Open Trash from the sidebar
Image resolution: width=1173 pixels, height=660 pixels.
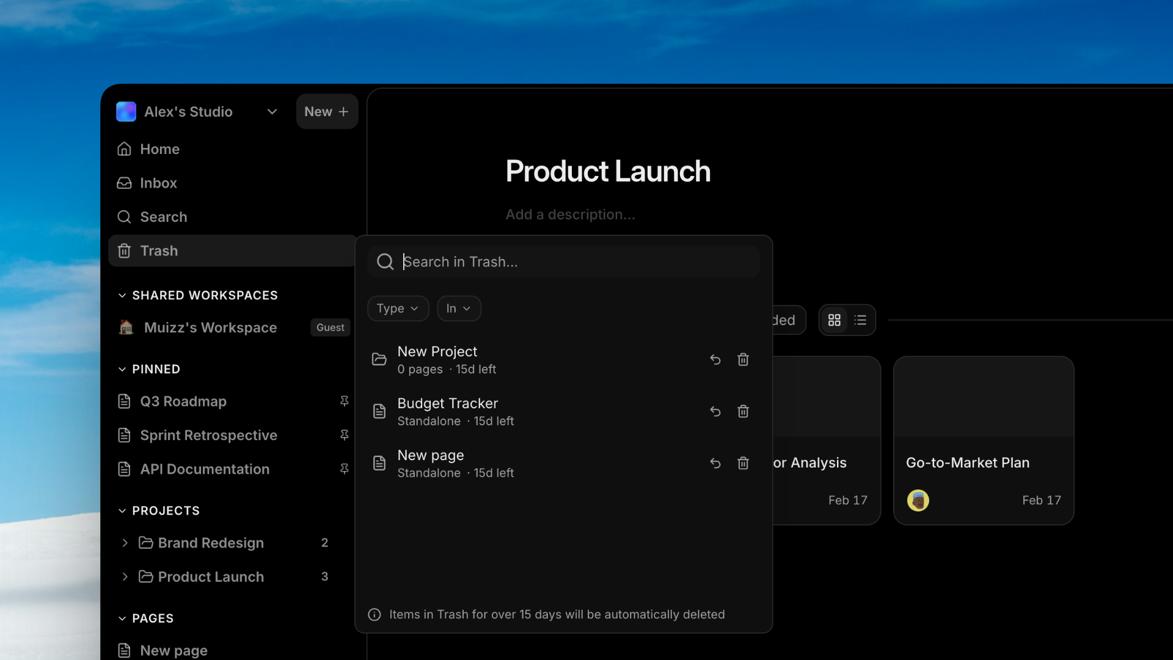click(159, 251)
